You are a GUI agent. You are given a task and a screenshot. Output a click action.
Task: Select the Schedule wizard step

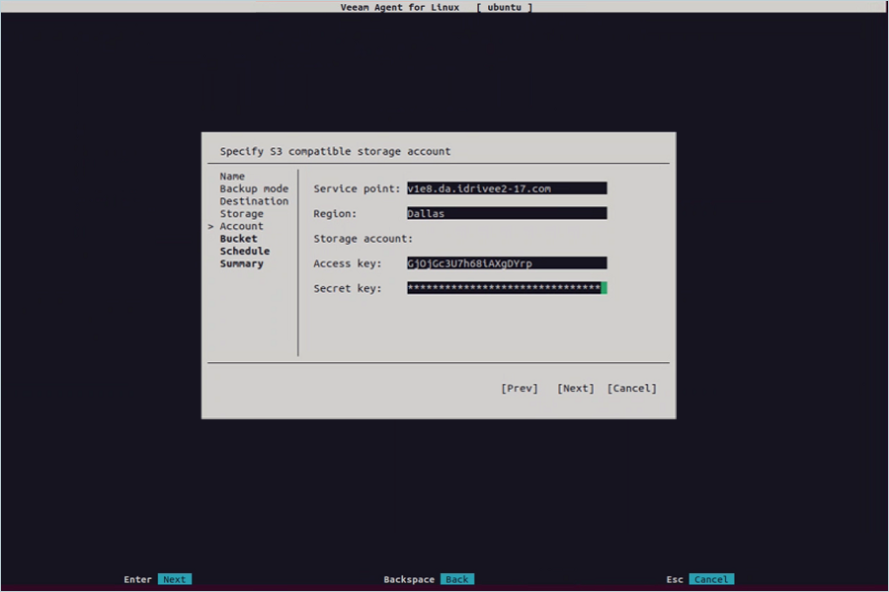coord(245,251)
